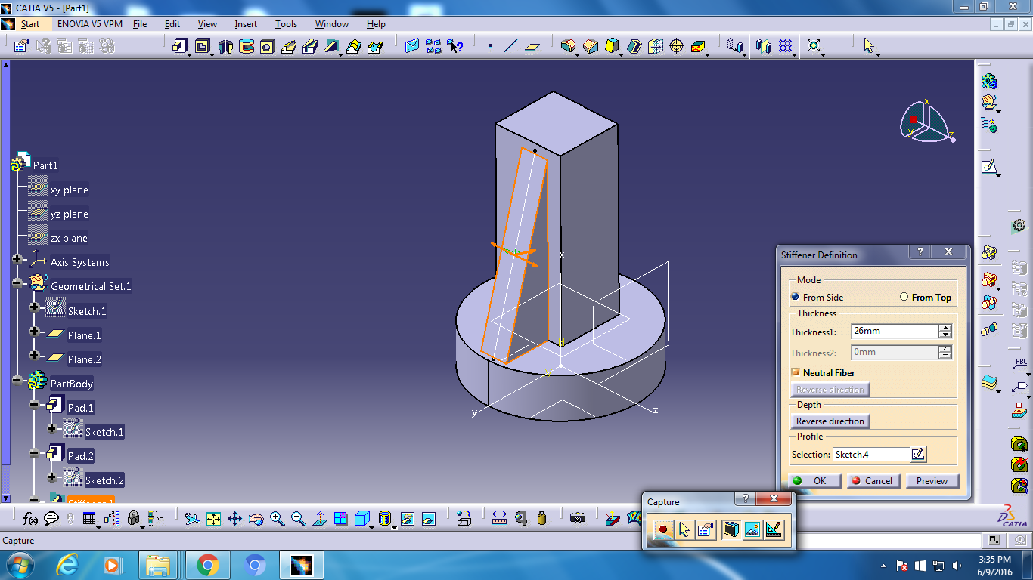Image resolution: width=1033 pixels, height=580 pixels.
Task: Increase Thickness1 using its up spinner arrow
Action: tap(946, 328)
